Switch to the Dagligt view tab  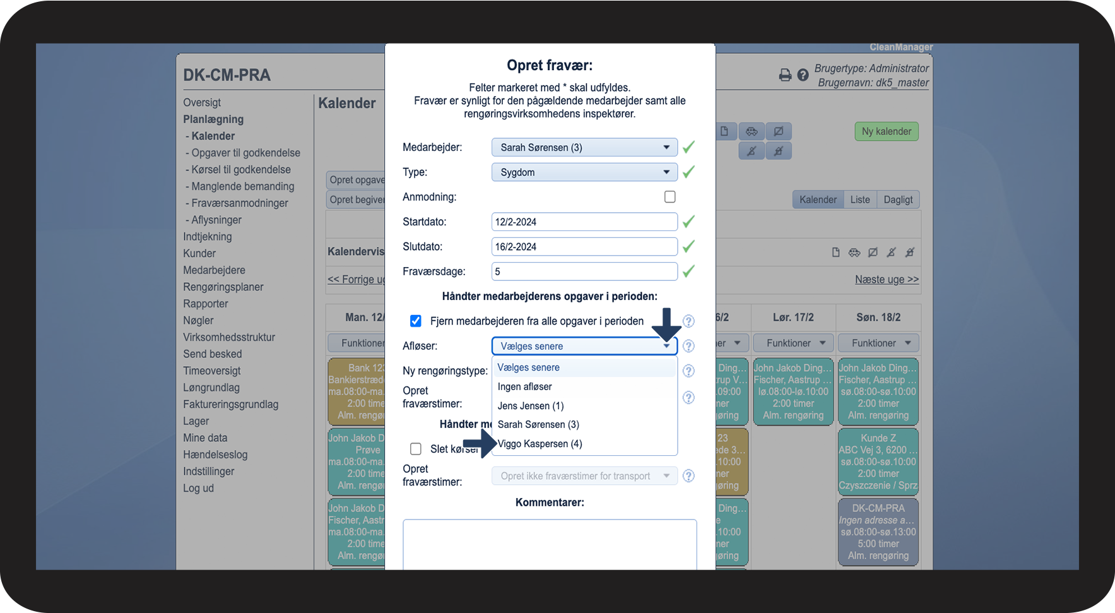[898, 199]
